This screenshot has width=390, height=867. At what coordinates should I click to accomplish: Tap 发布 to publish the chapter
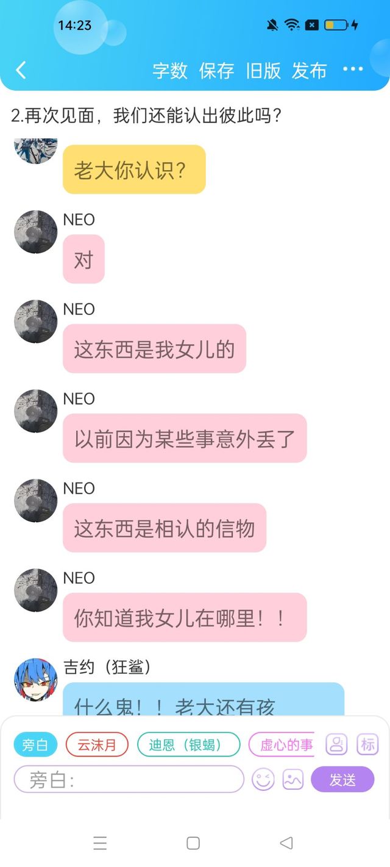click(x=310, y=71)
